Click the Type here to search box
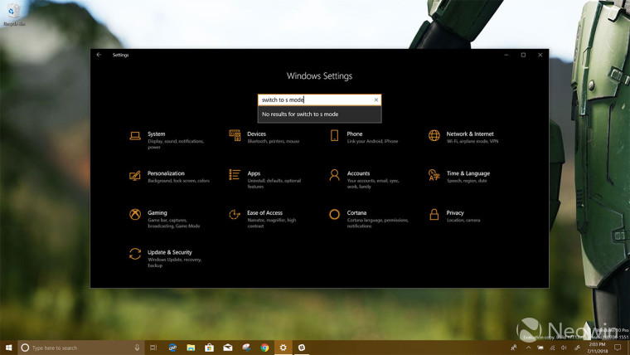This screenshot has width=630, height=355. (79, 348)
